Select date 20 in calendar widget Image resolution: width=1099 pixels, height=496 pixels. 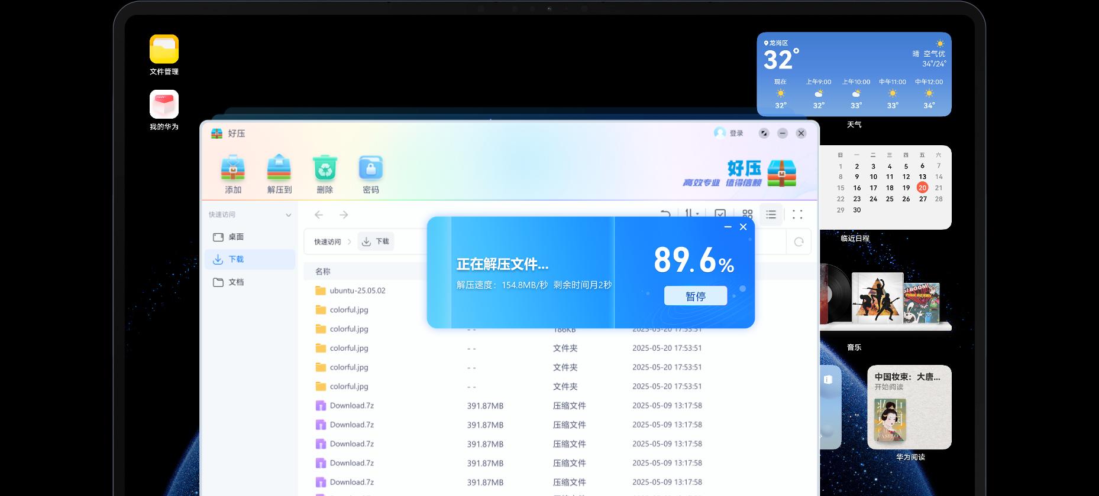[922, 188]
